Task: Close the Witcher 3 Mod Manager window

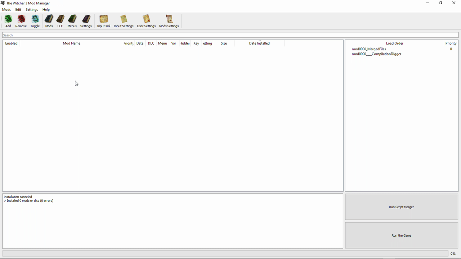Action: (454, 3)
